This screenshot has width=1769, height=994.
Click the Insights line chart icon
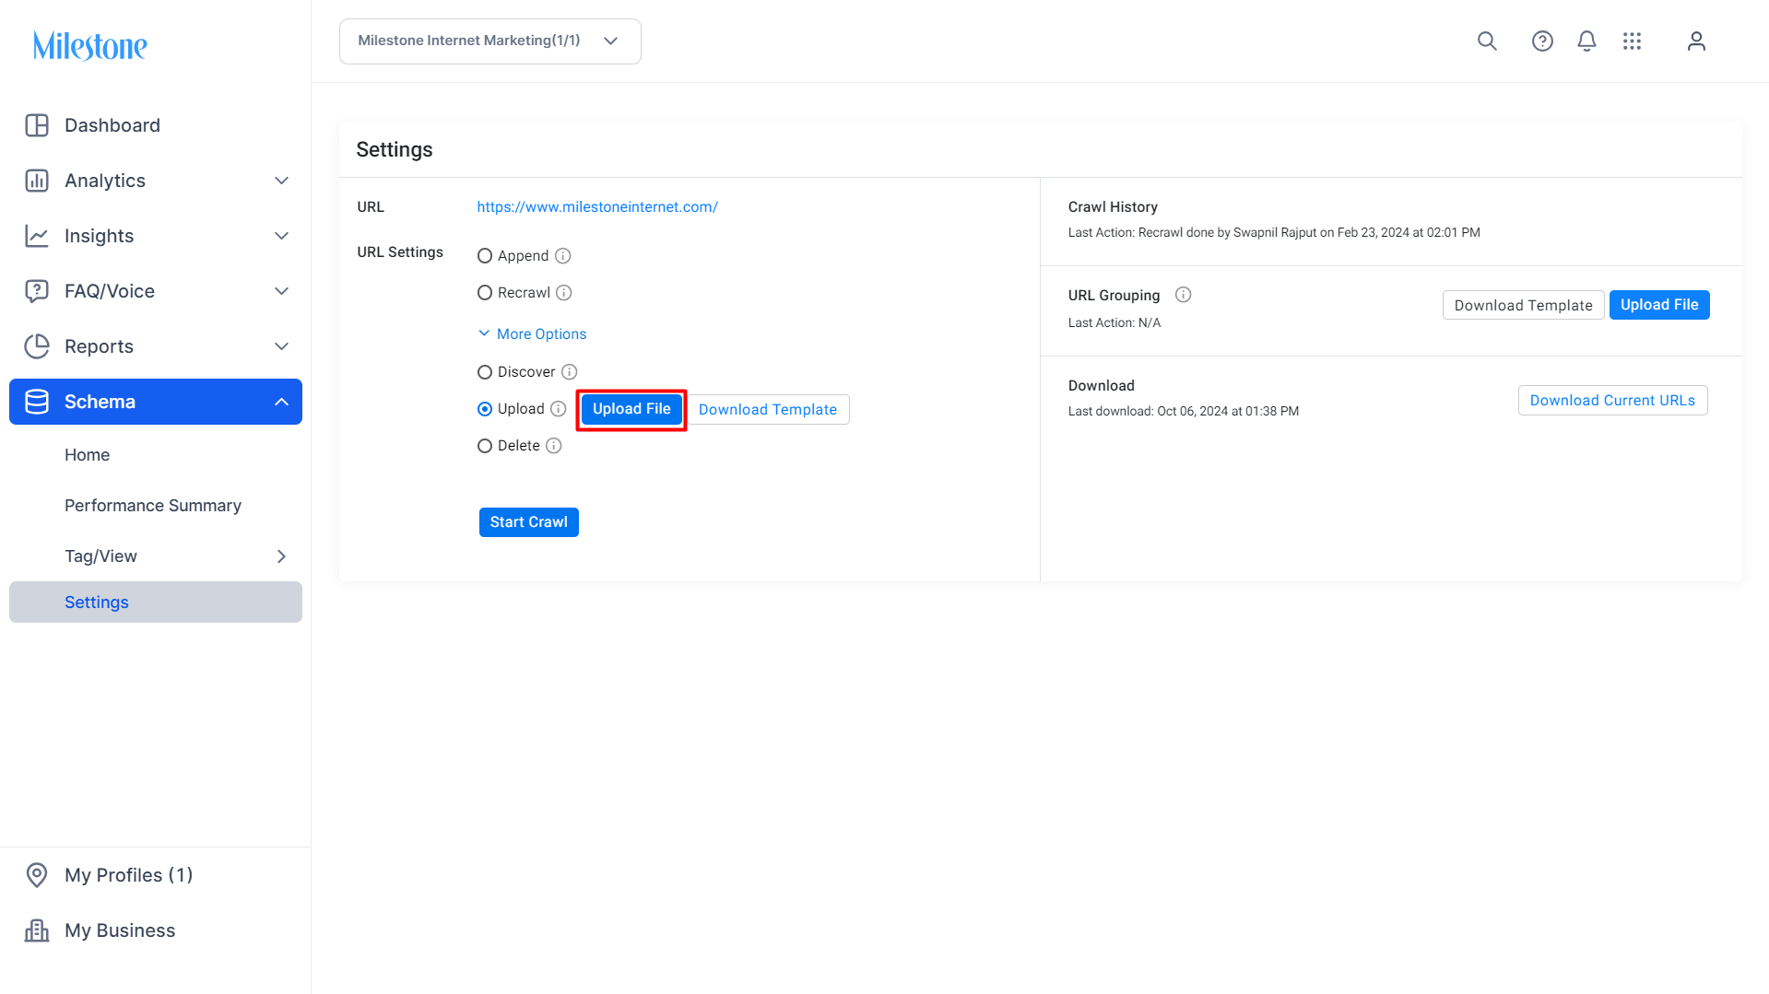coord(37,236)
